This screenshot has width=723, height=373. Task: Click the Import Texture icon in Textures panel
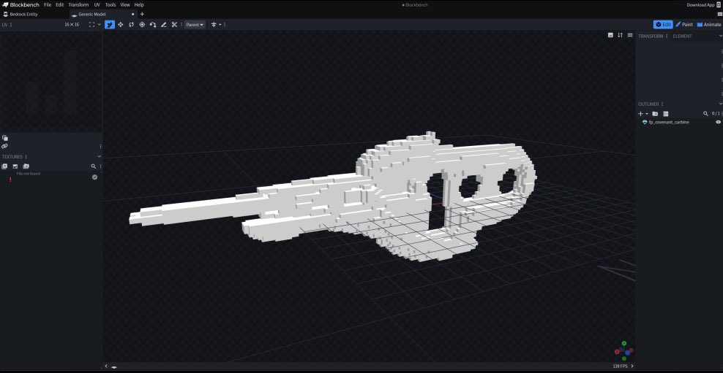[4, 166]
